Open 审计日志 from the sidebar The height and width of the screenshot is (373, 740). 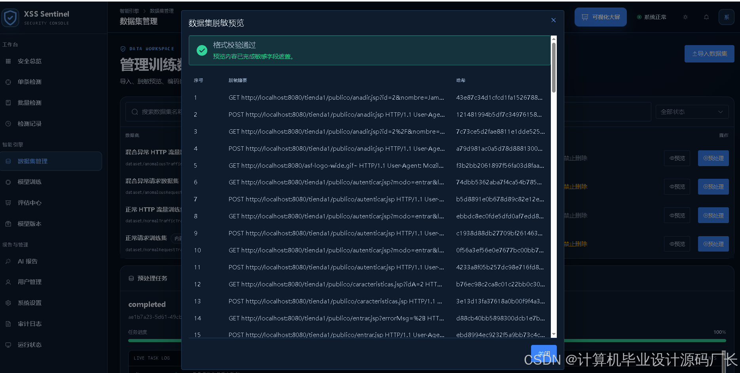click(30, 324)
